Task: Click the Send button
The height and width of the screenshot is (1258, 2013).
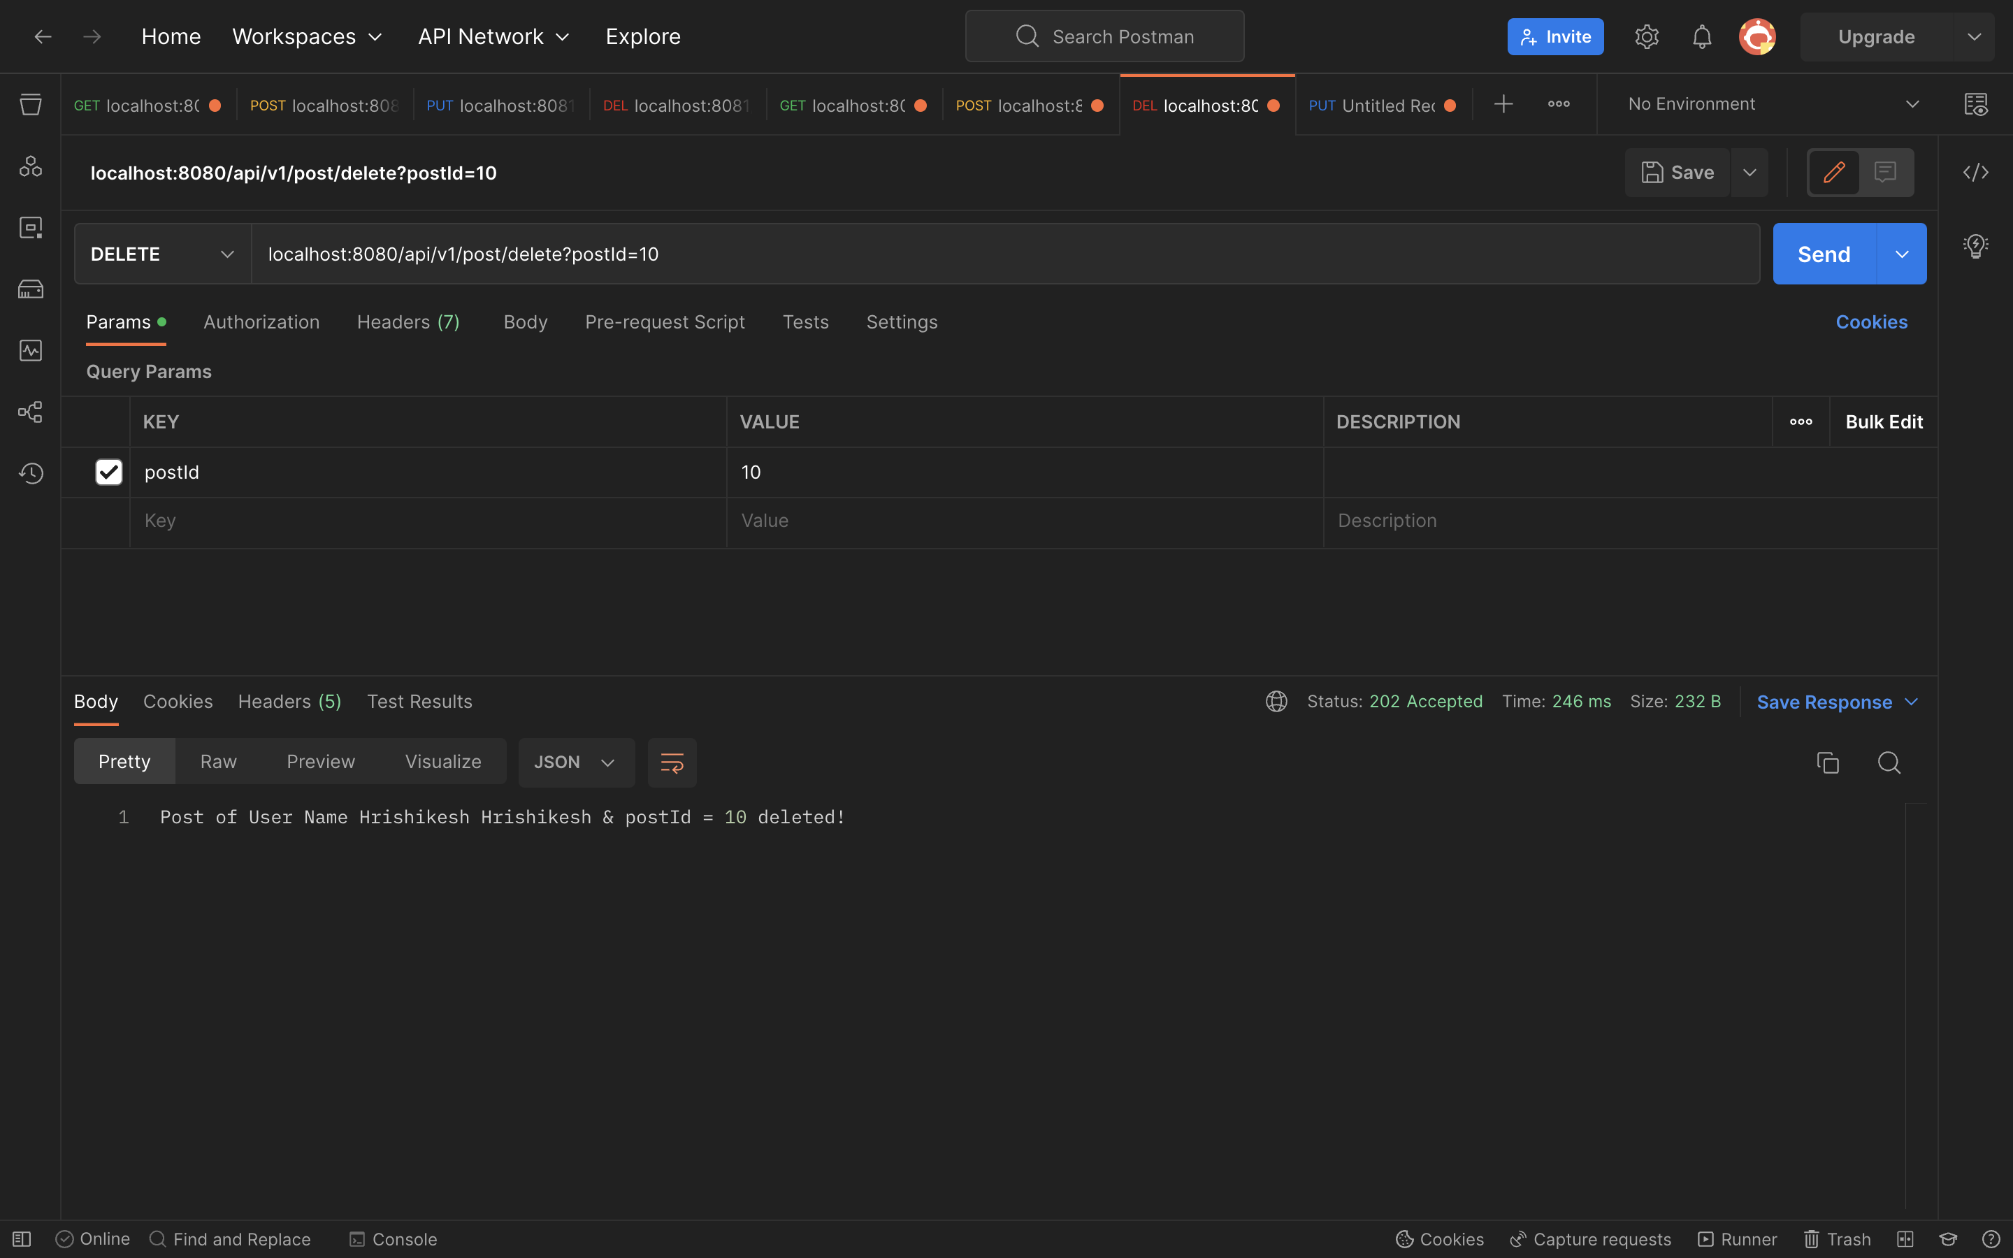Action: [1824, 254]
